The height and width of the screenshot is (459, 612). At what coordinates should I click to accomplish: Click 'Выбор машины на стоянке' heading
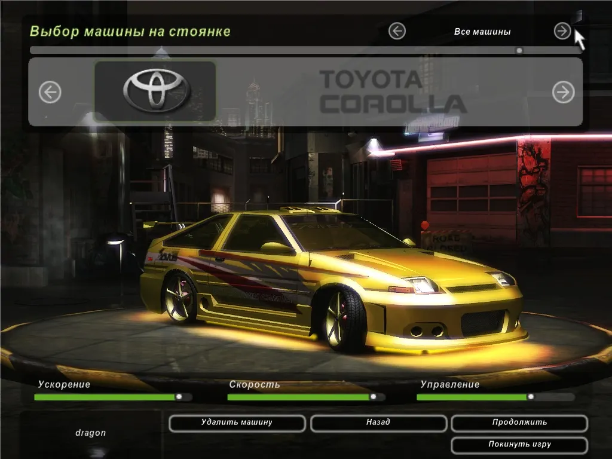(130, 31)
